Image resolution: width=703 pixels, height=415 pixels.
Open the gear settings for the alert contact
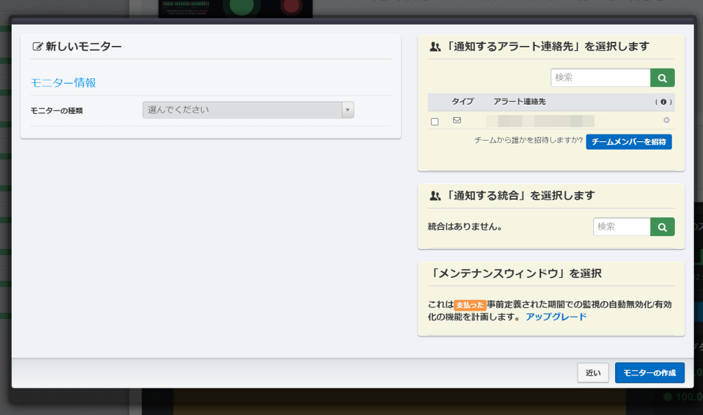click(x=666, y=121)
